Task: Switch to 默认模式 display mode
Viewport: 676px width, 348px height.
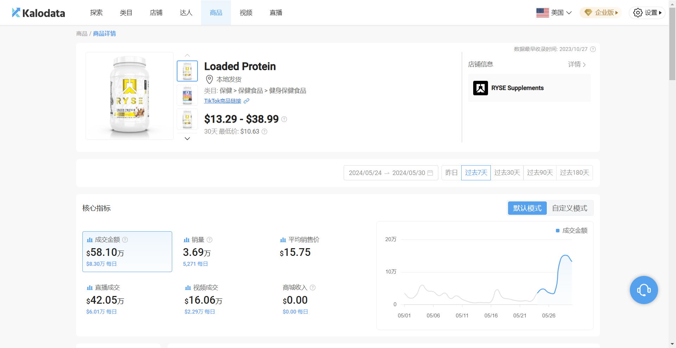Action: (527, 208)
